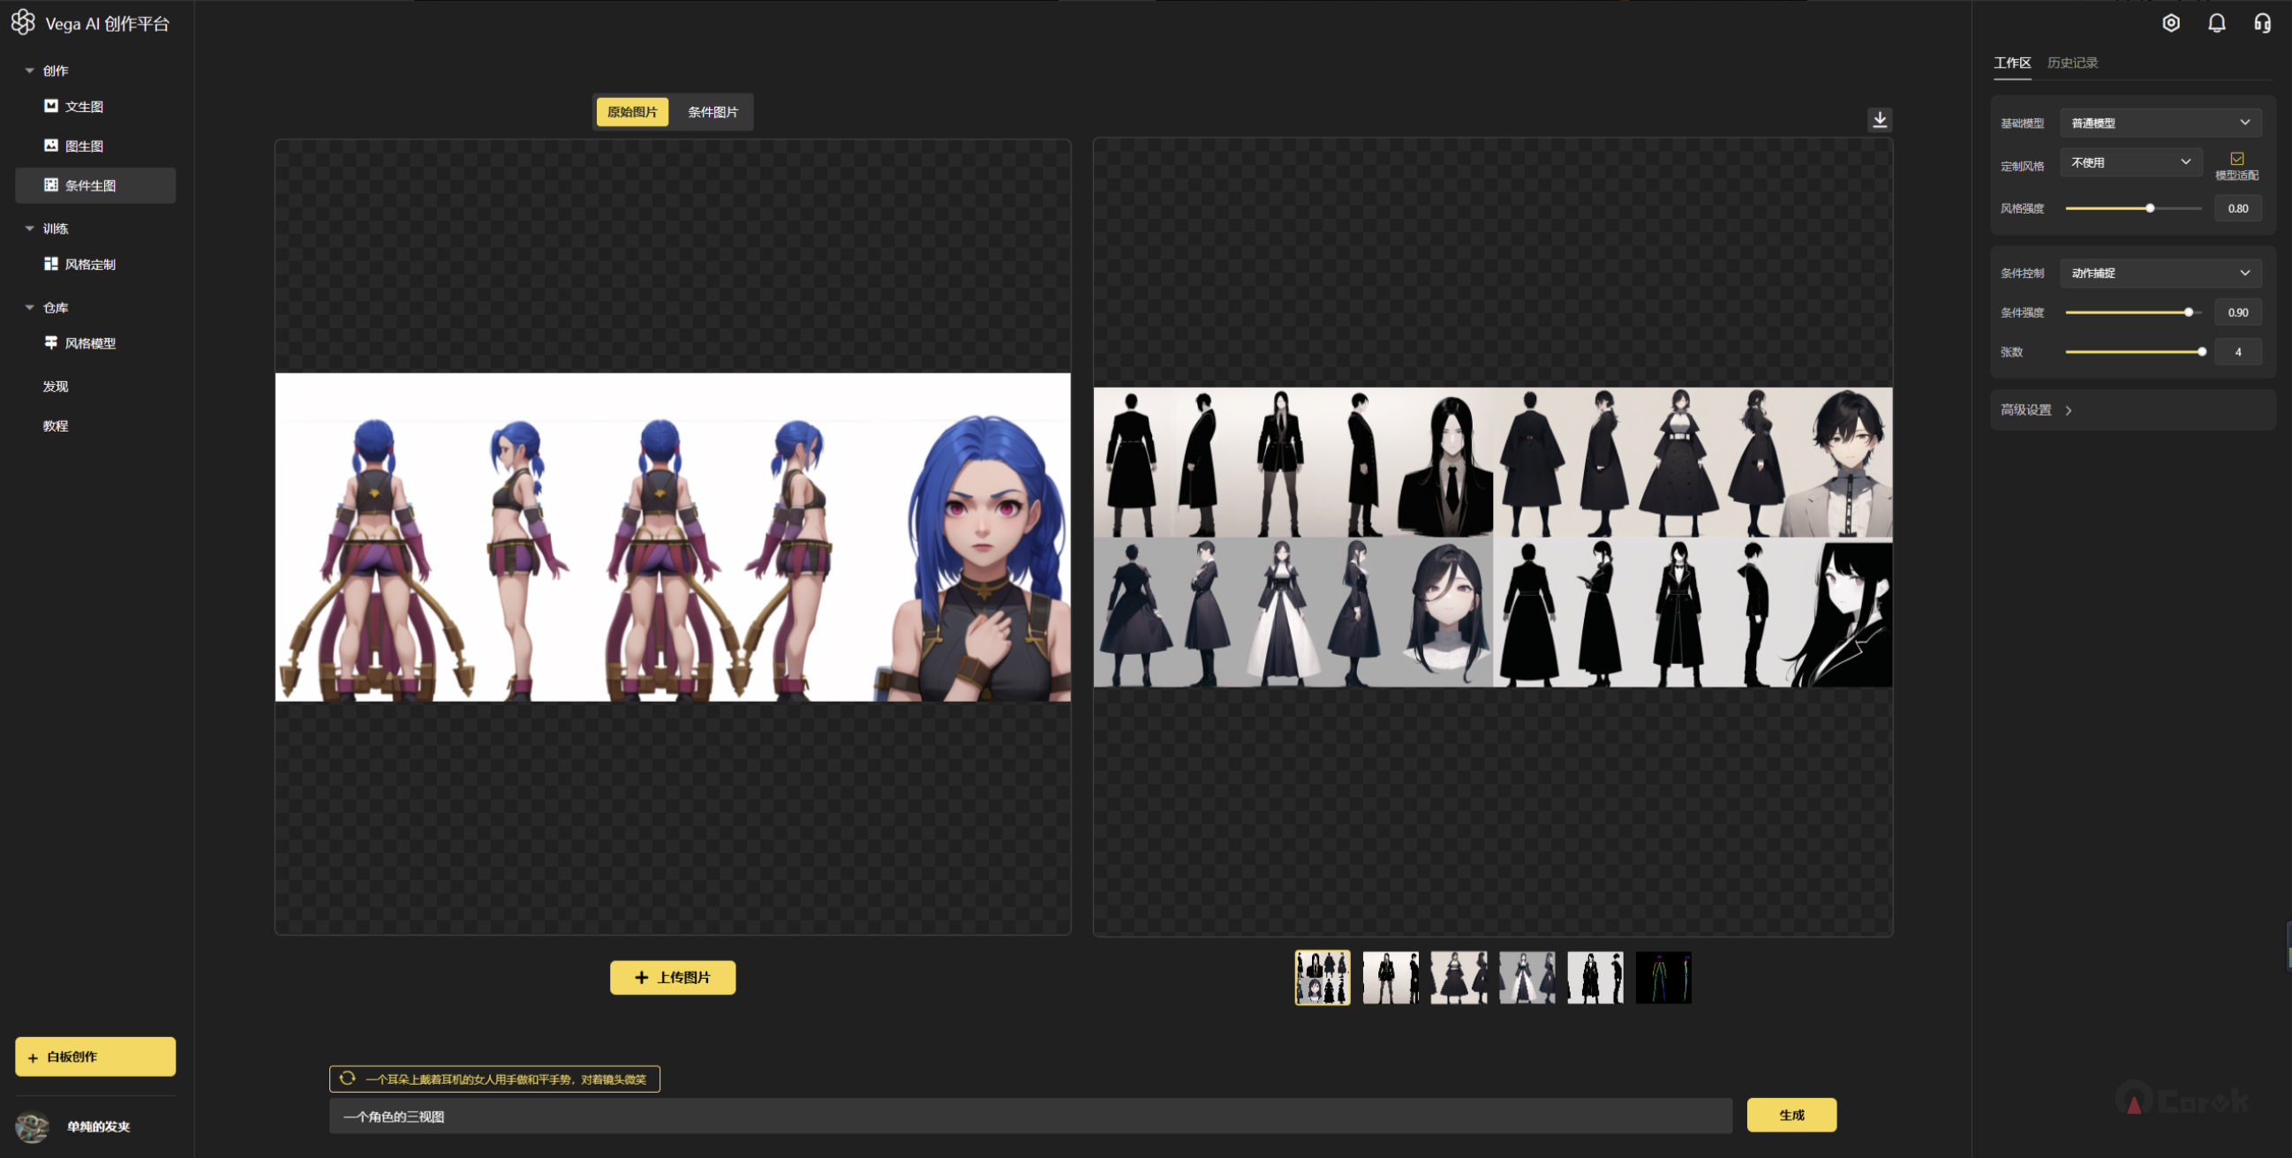
Task: Adjust the 风格强度 slider handle
Action: coord(2150,208)
